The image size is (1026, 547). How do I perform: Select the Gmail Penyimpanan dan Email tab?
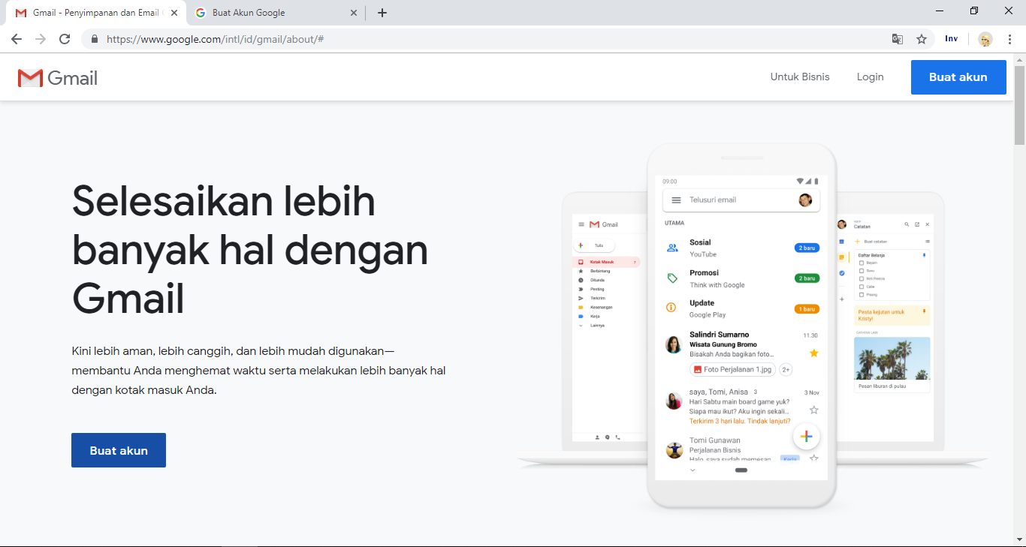pyautogui.click(x=98, y=13)
